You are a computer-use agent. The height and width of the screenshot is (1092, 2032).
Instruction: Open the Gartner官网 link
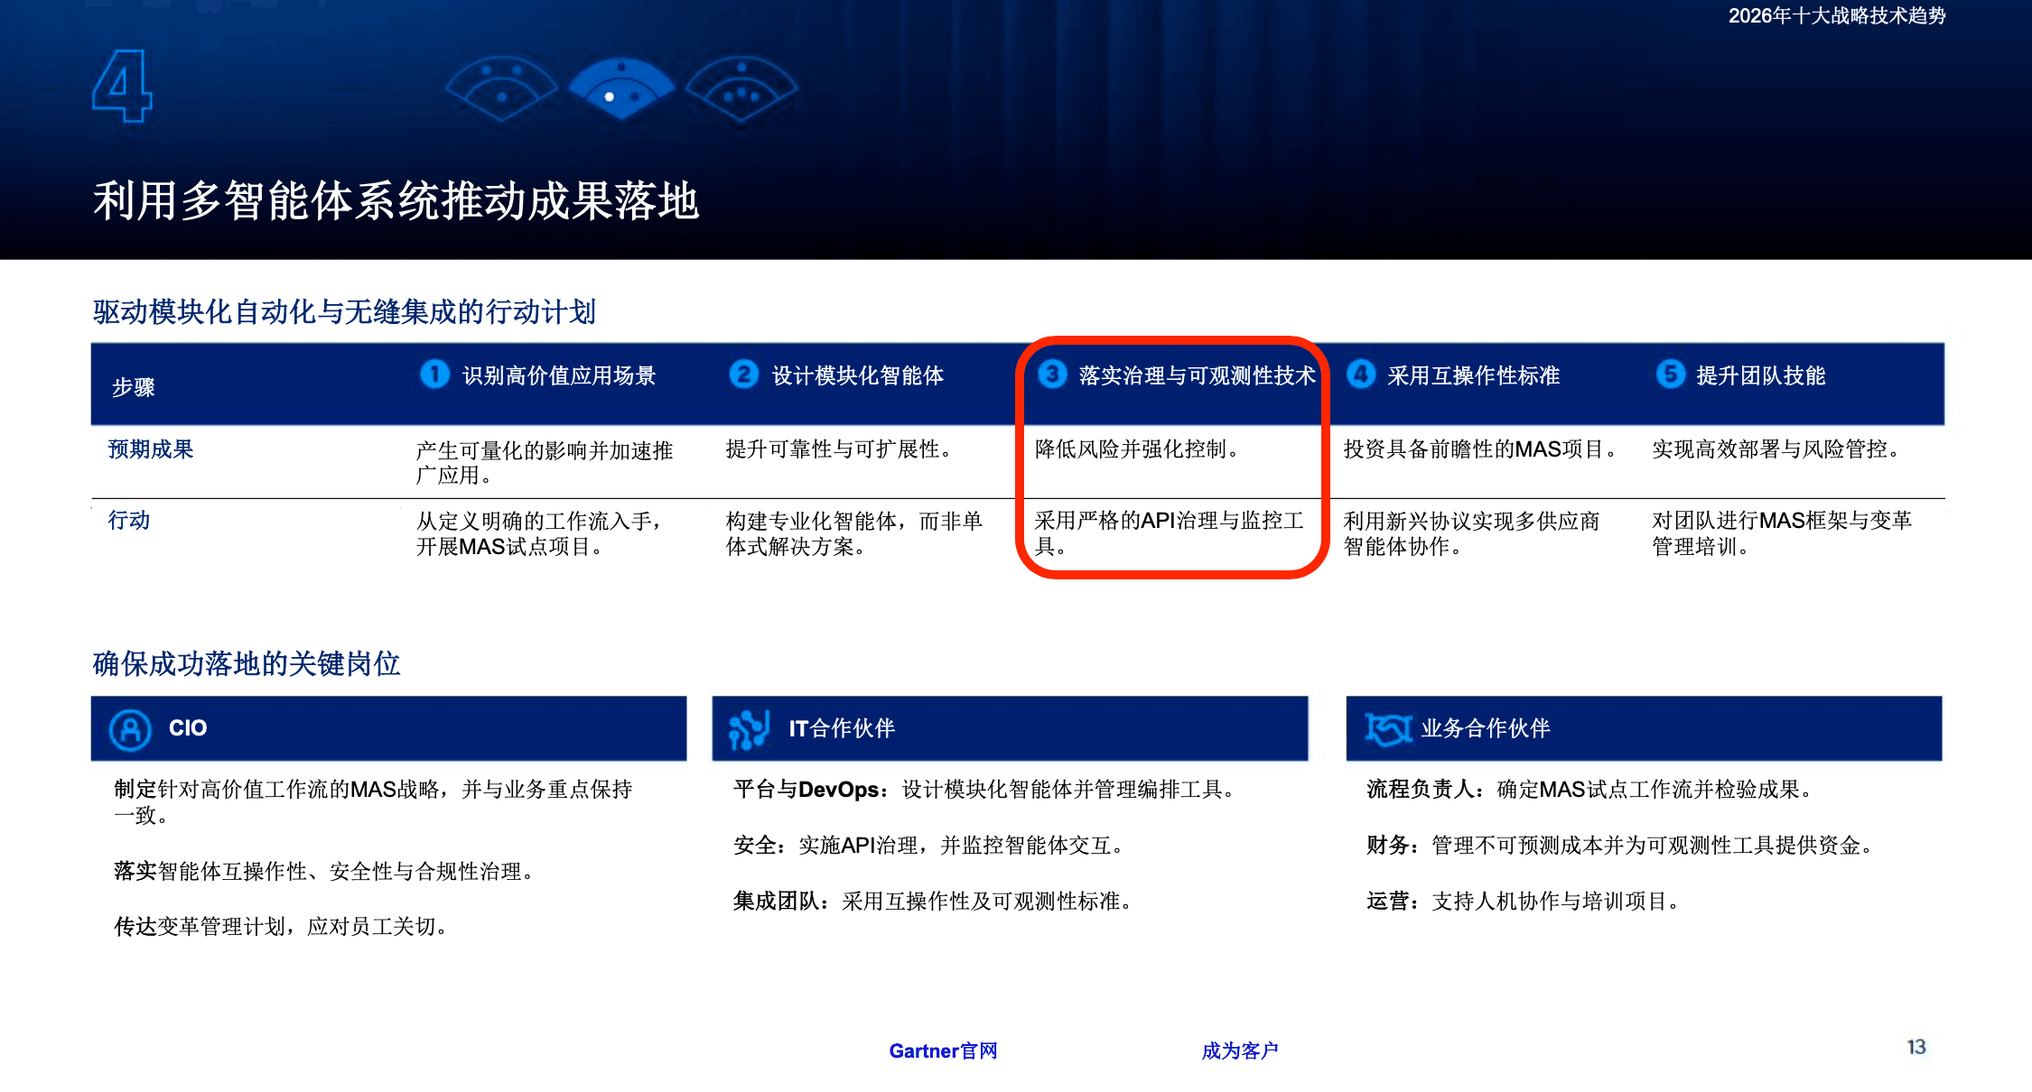click(x=943, y=1050)
